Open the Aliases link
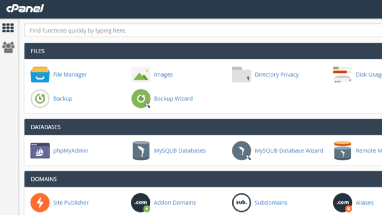 click(365, 202)
